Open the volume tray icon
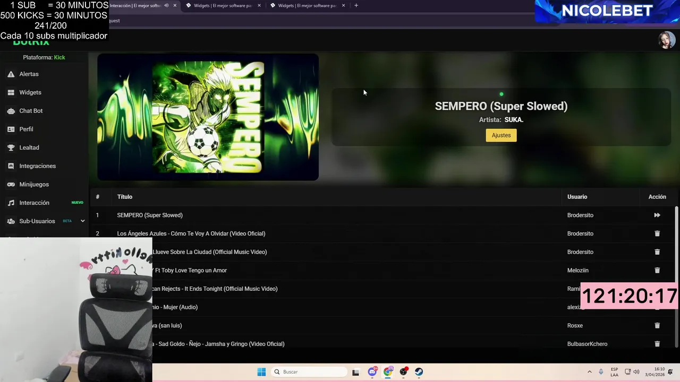 tap(636, 372)
